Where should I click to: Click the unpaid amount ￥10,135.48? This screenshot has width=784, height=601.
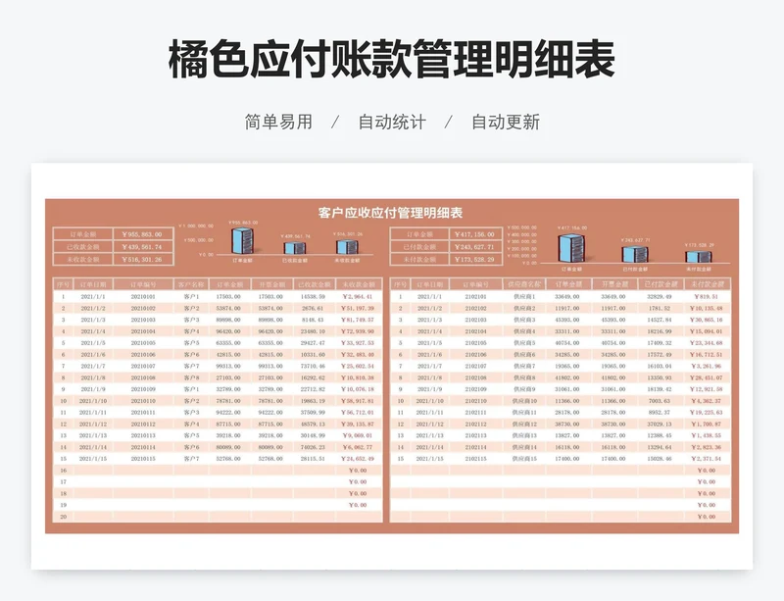coord(706,308)
